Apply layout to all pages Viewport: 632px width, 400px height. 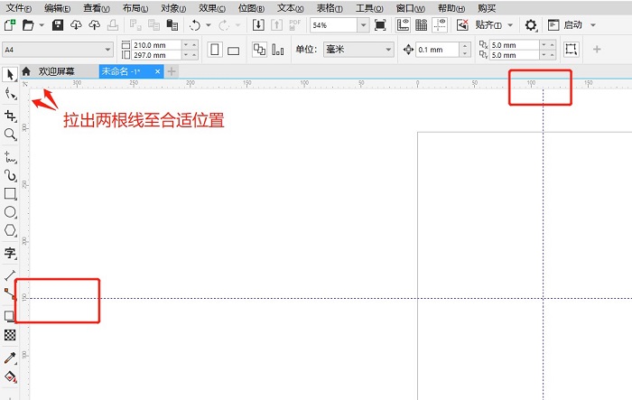point(259,50)
